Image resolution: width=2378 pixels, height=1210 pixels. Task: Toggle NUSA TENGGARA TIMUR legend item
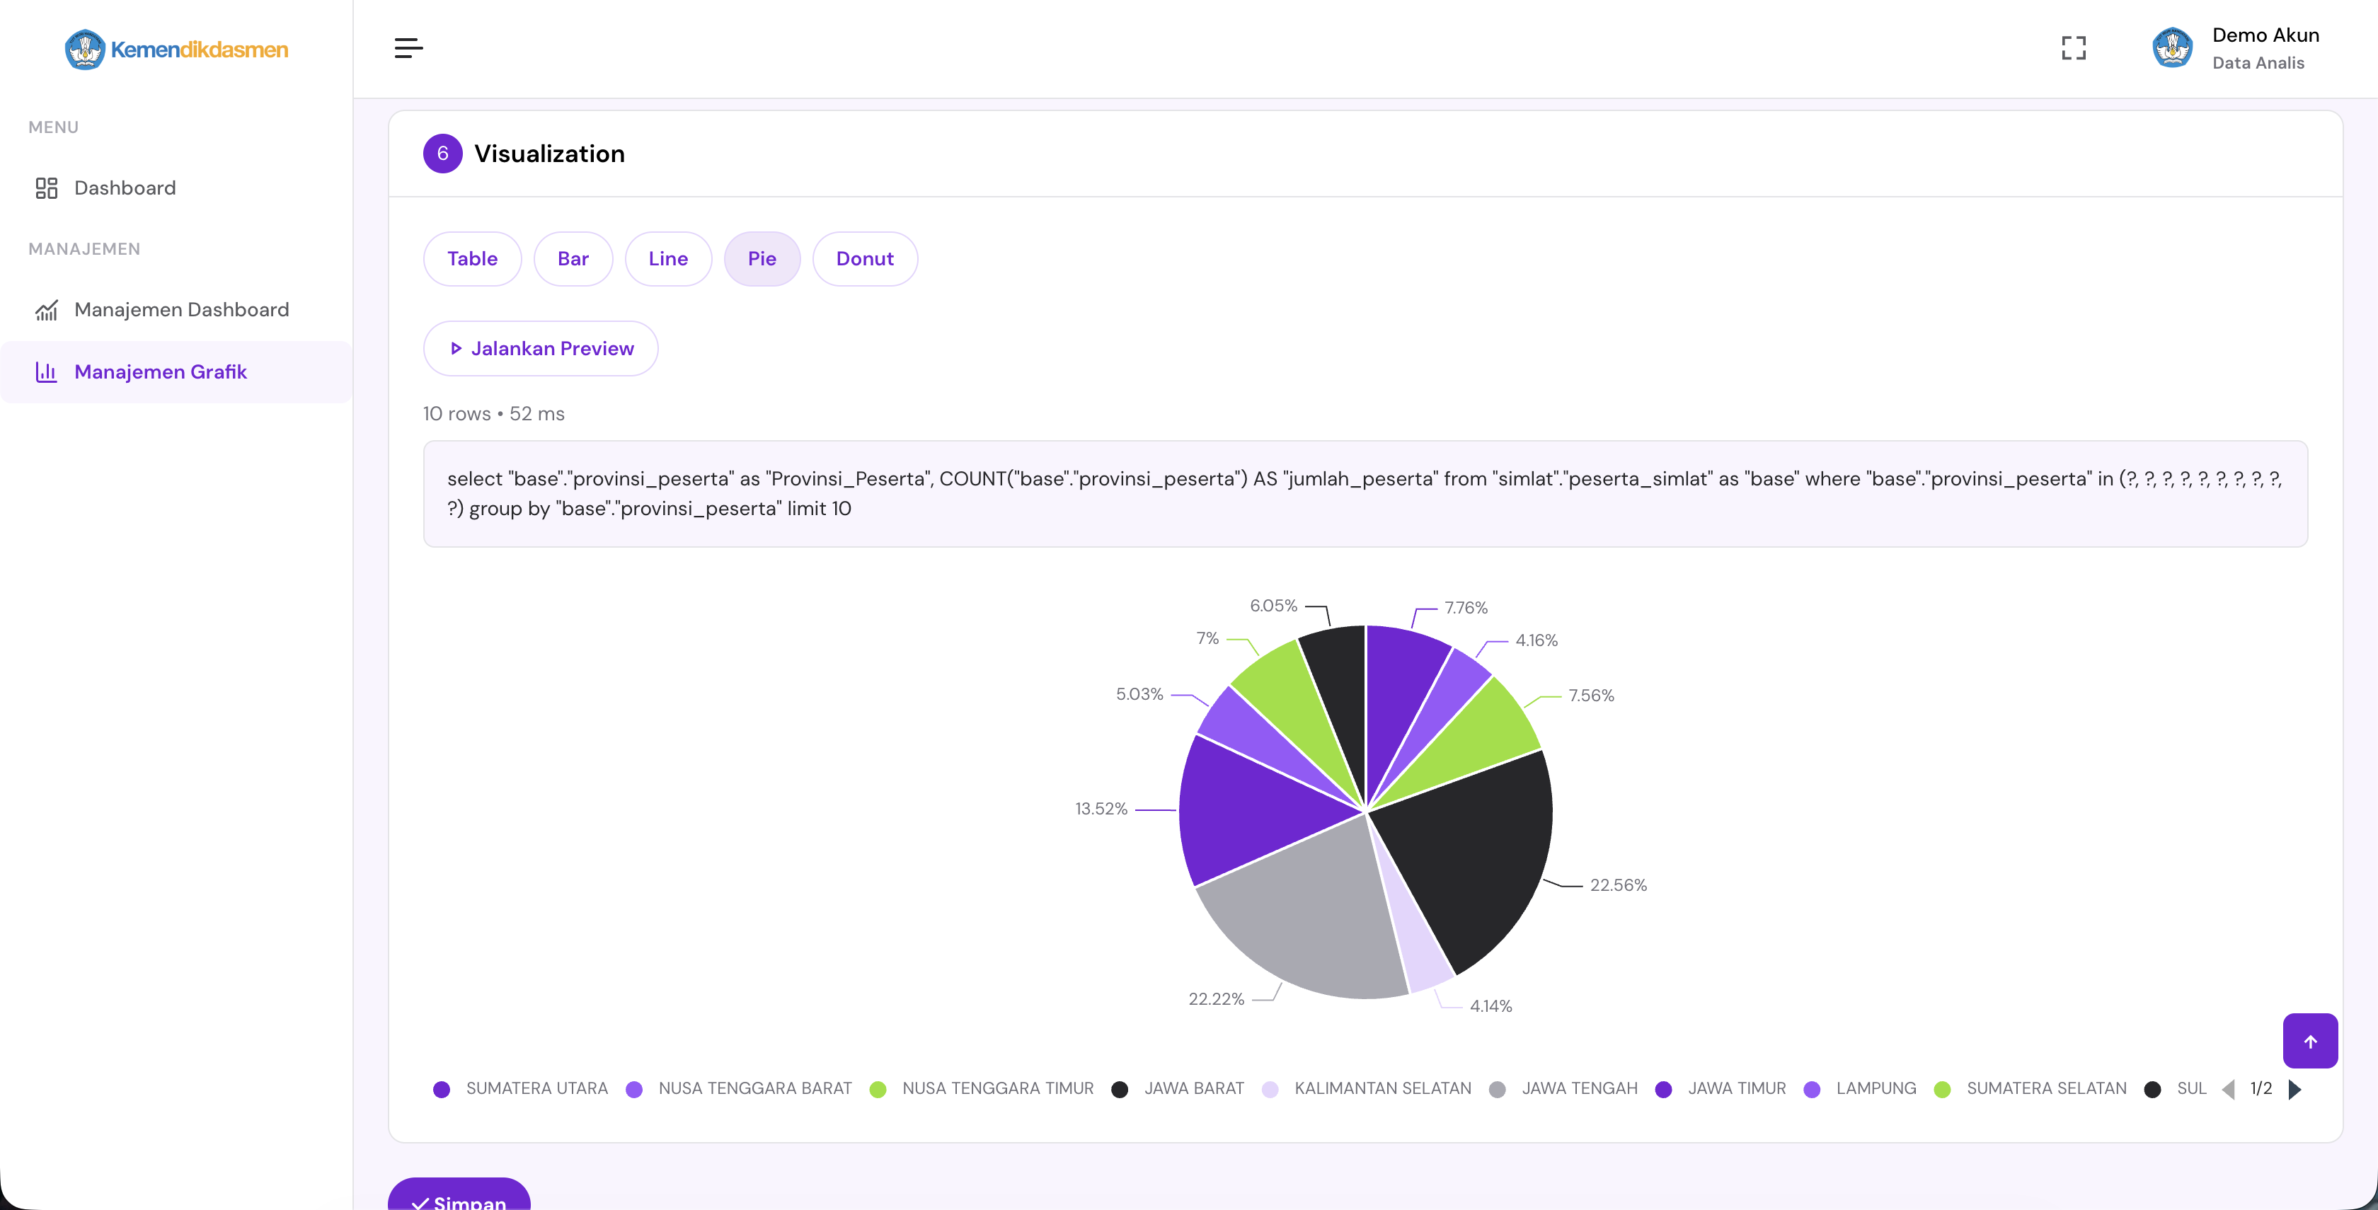pos(982,1089)
